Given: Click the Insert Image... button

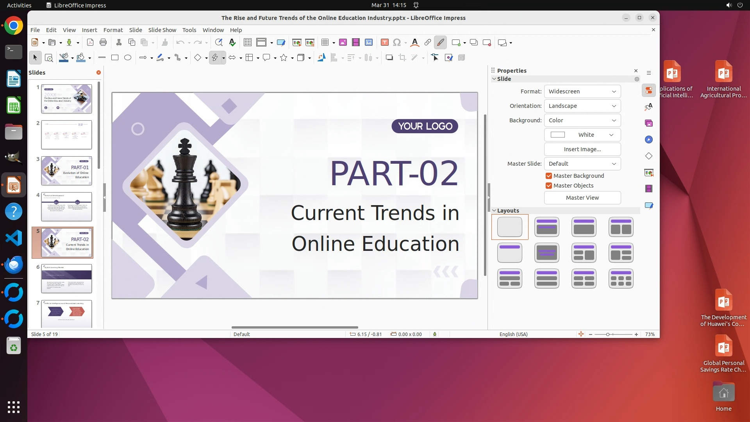Looking at the screenshot, I should click(582, 149).
